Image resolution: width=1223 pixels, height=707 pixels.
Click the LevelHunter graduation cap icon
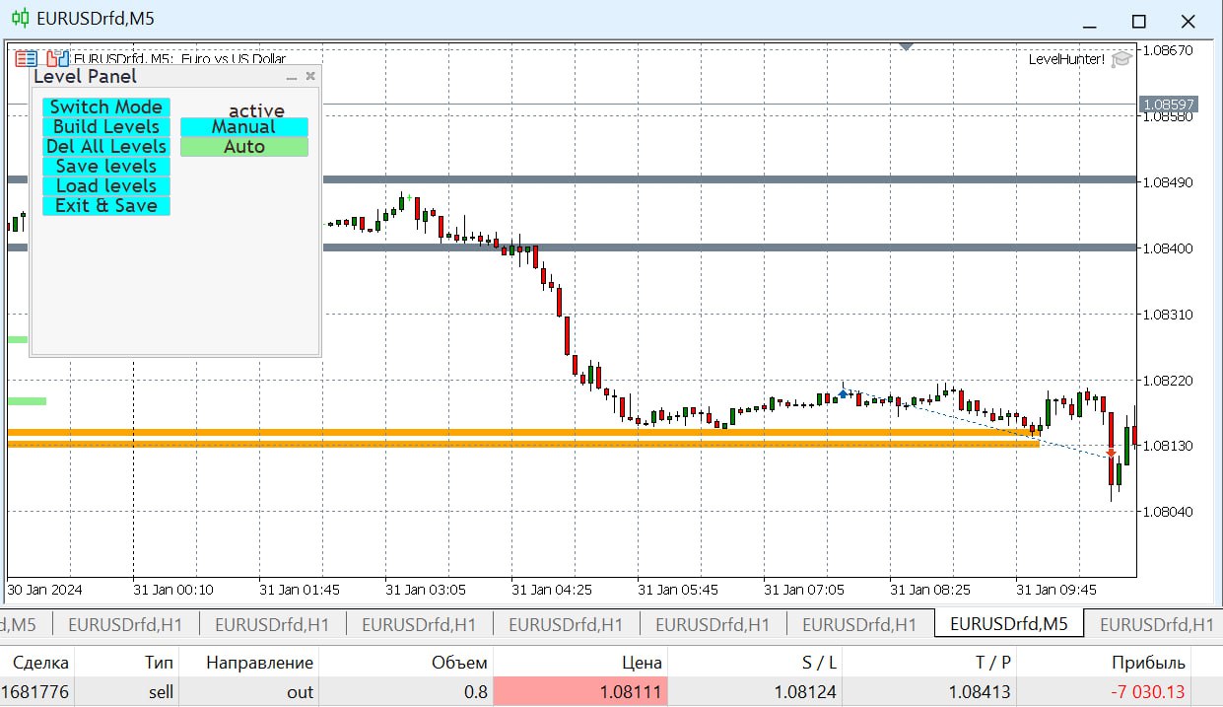pos(1121,59)
